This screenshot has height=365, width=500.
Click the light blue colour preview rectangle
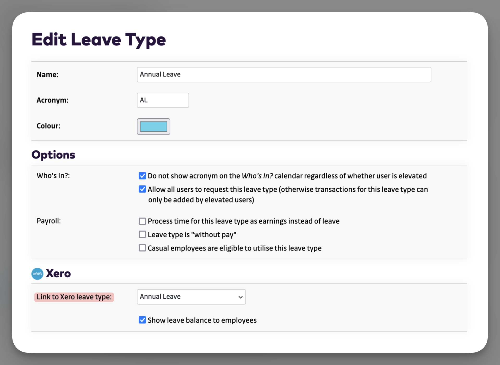[x=153, y=127]
